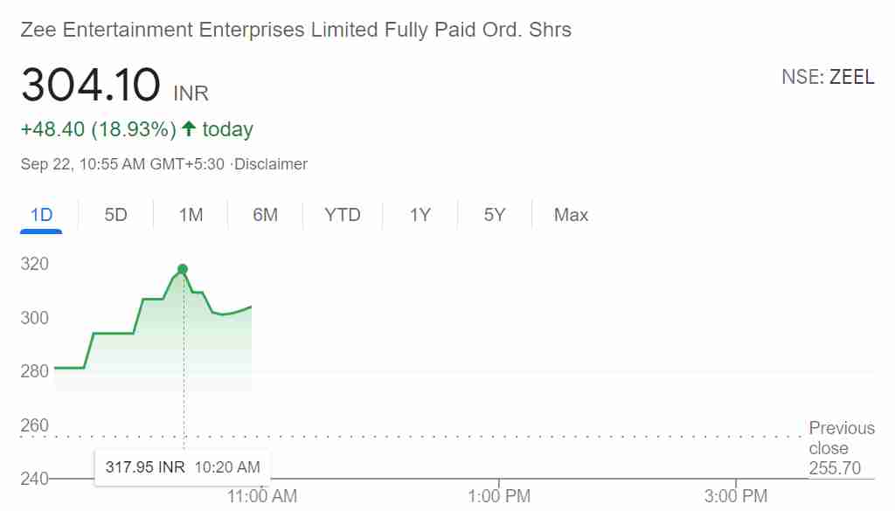Click the 317.95 INR price tooltip
Viewport: 895px width, 511px height.
(183, 467)
